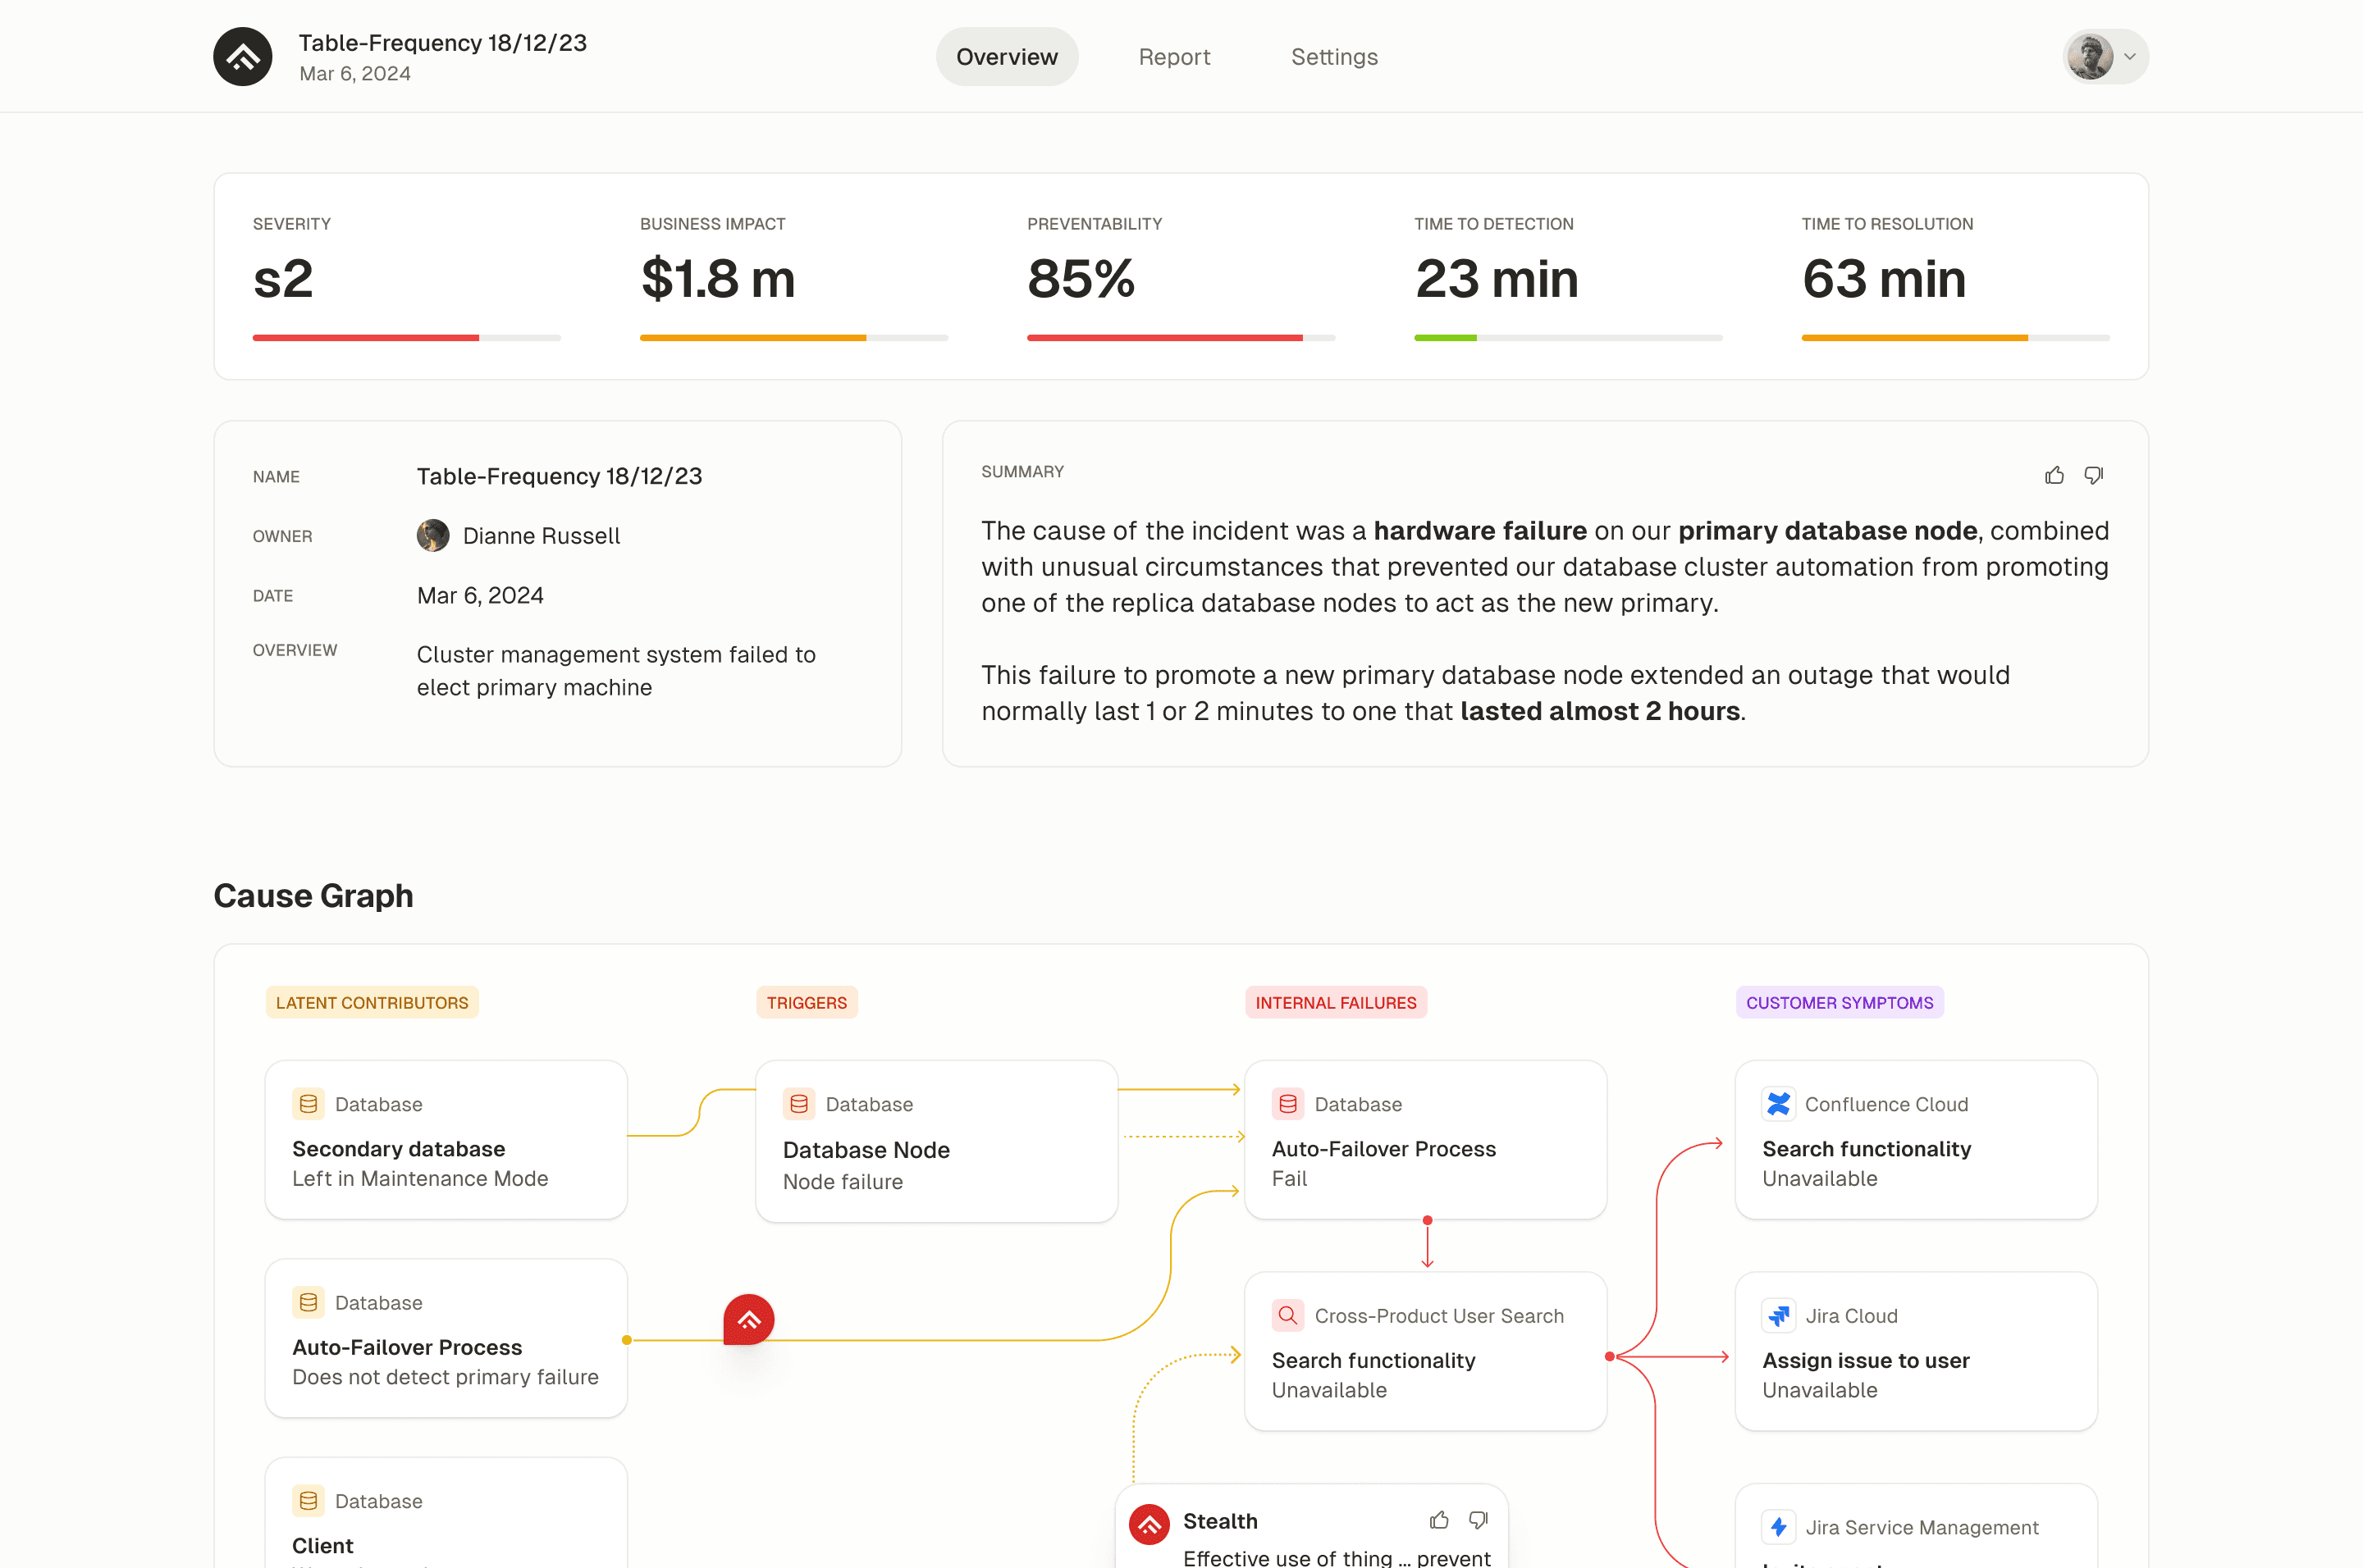Dislike the Stealth suggestion popup
This screenshot has height=1568, width=2363.
pos(1478,1520)
